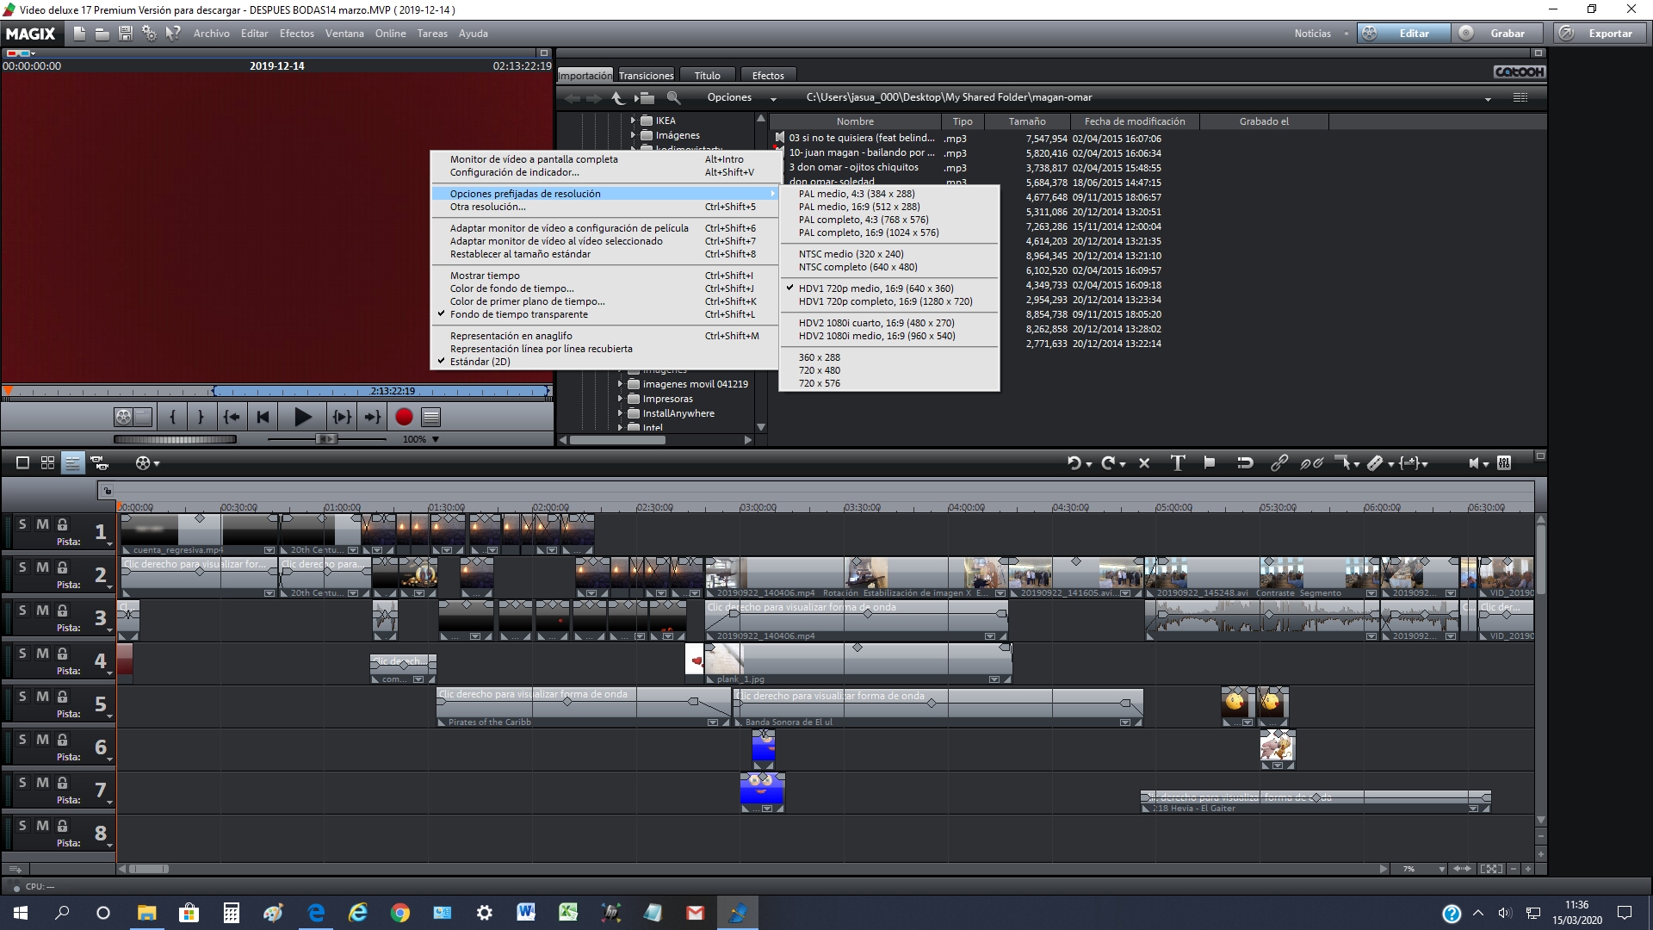This screenshot has height=930, width=1653.
Task: Switch to the Transiciones tab
Action: [646, 75]
